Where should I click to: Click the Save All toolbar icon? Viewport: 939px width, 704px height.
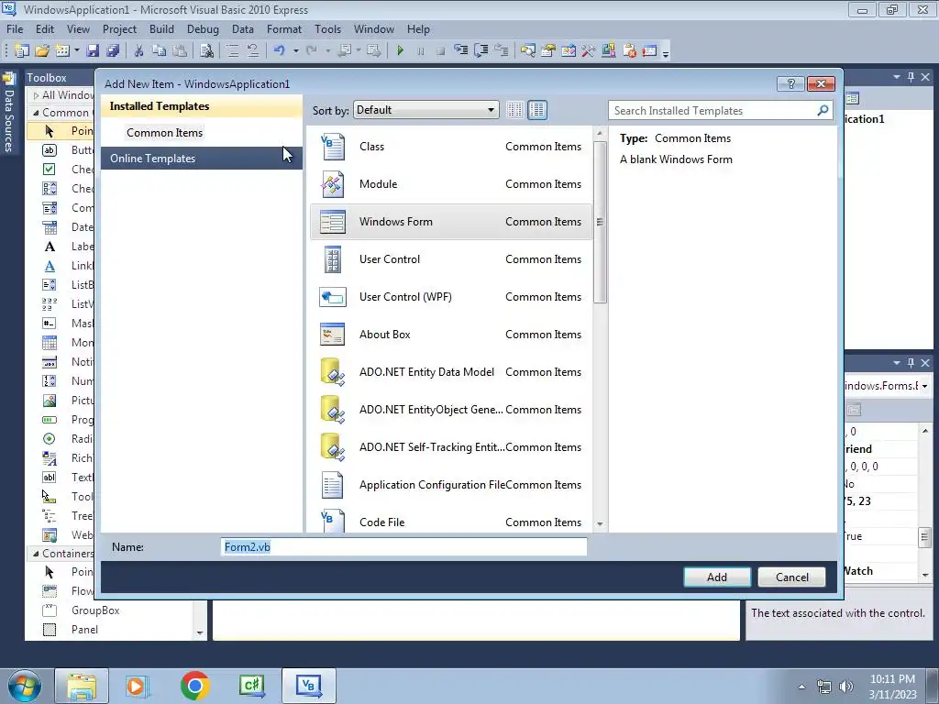[x=113, y=51]
